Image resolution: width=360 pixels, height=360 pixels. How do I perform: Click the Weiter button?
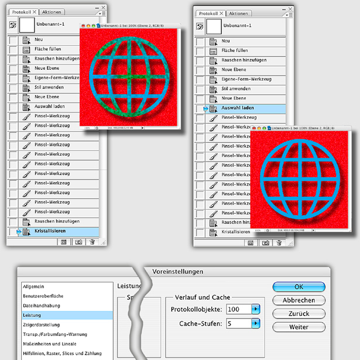[299, 327]
